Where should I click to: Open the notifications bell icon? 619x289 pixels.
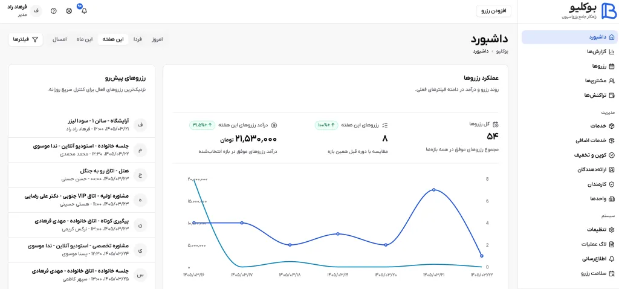click(83, 11)
